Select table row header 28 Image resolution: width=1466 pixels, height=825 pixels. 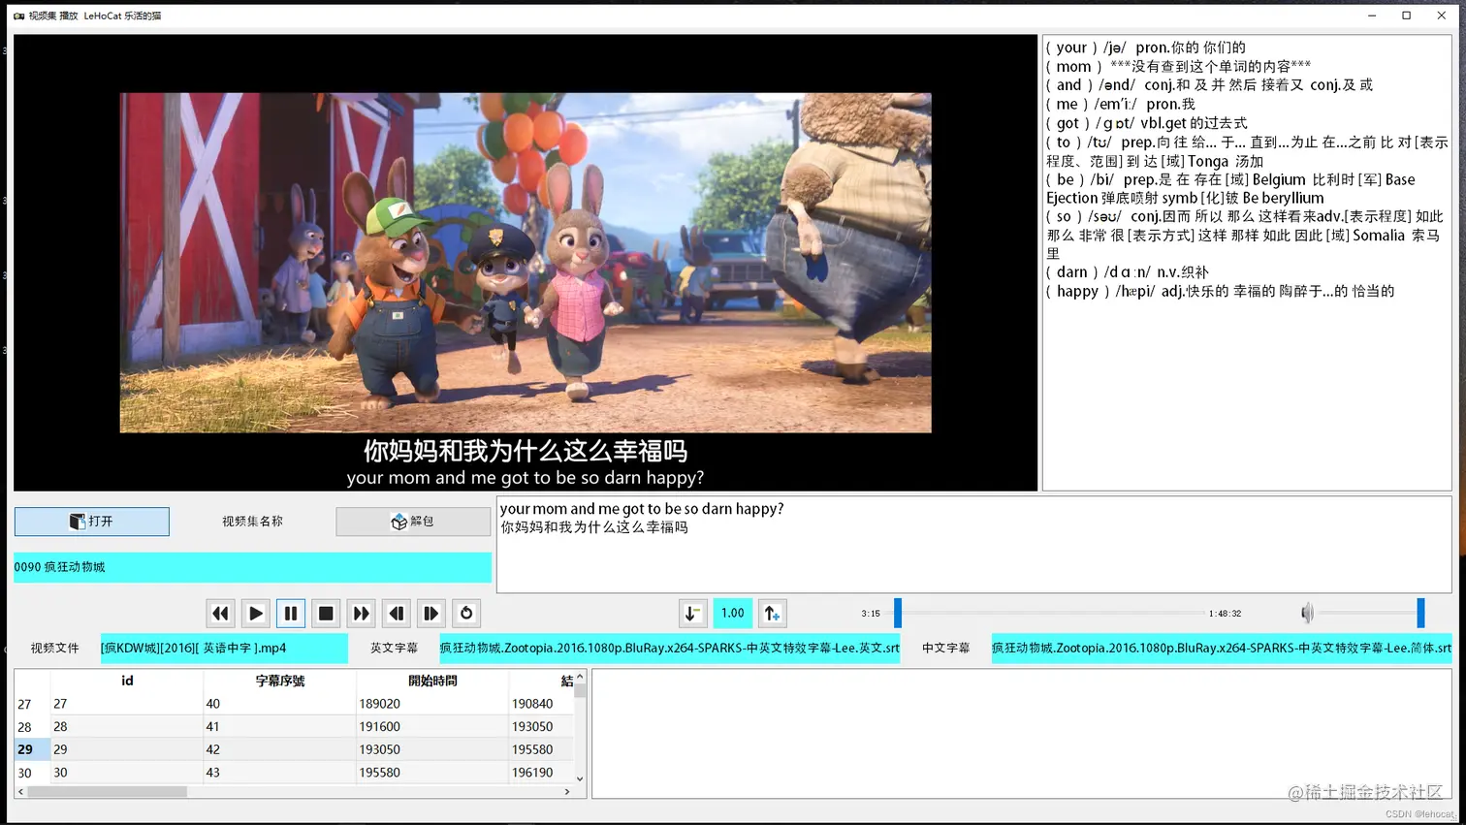point(32,727)
